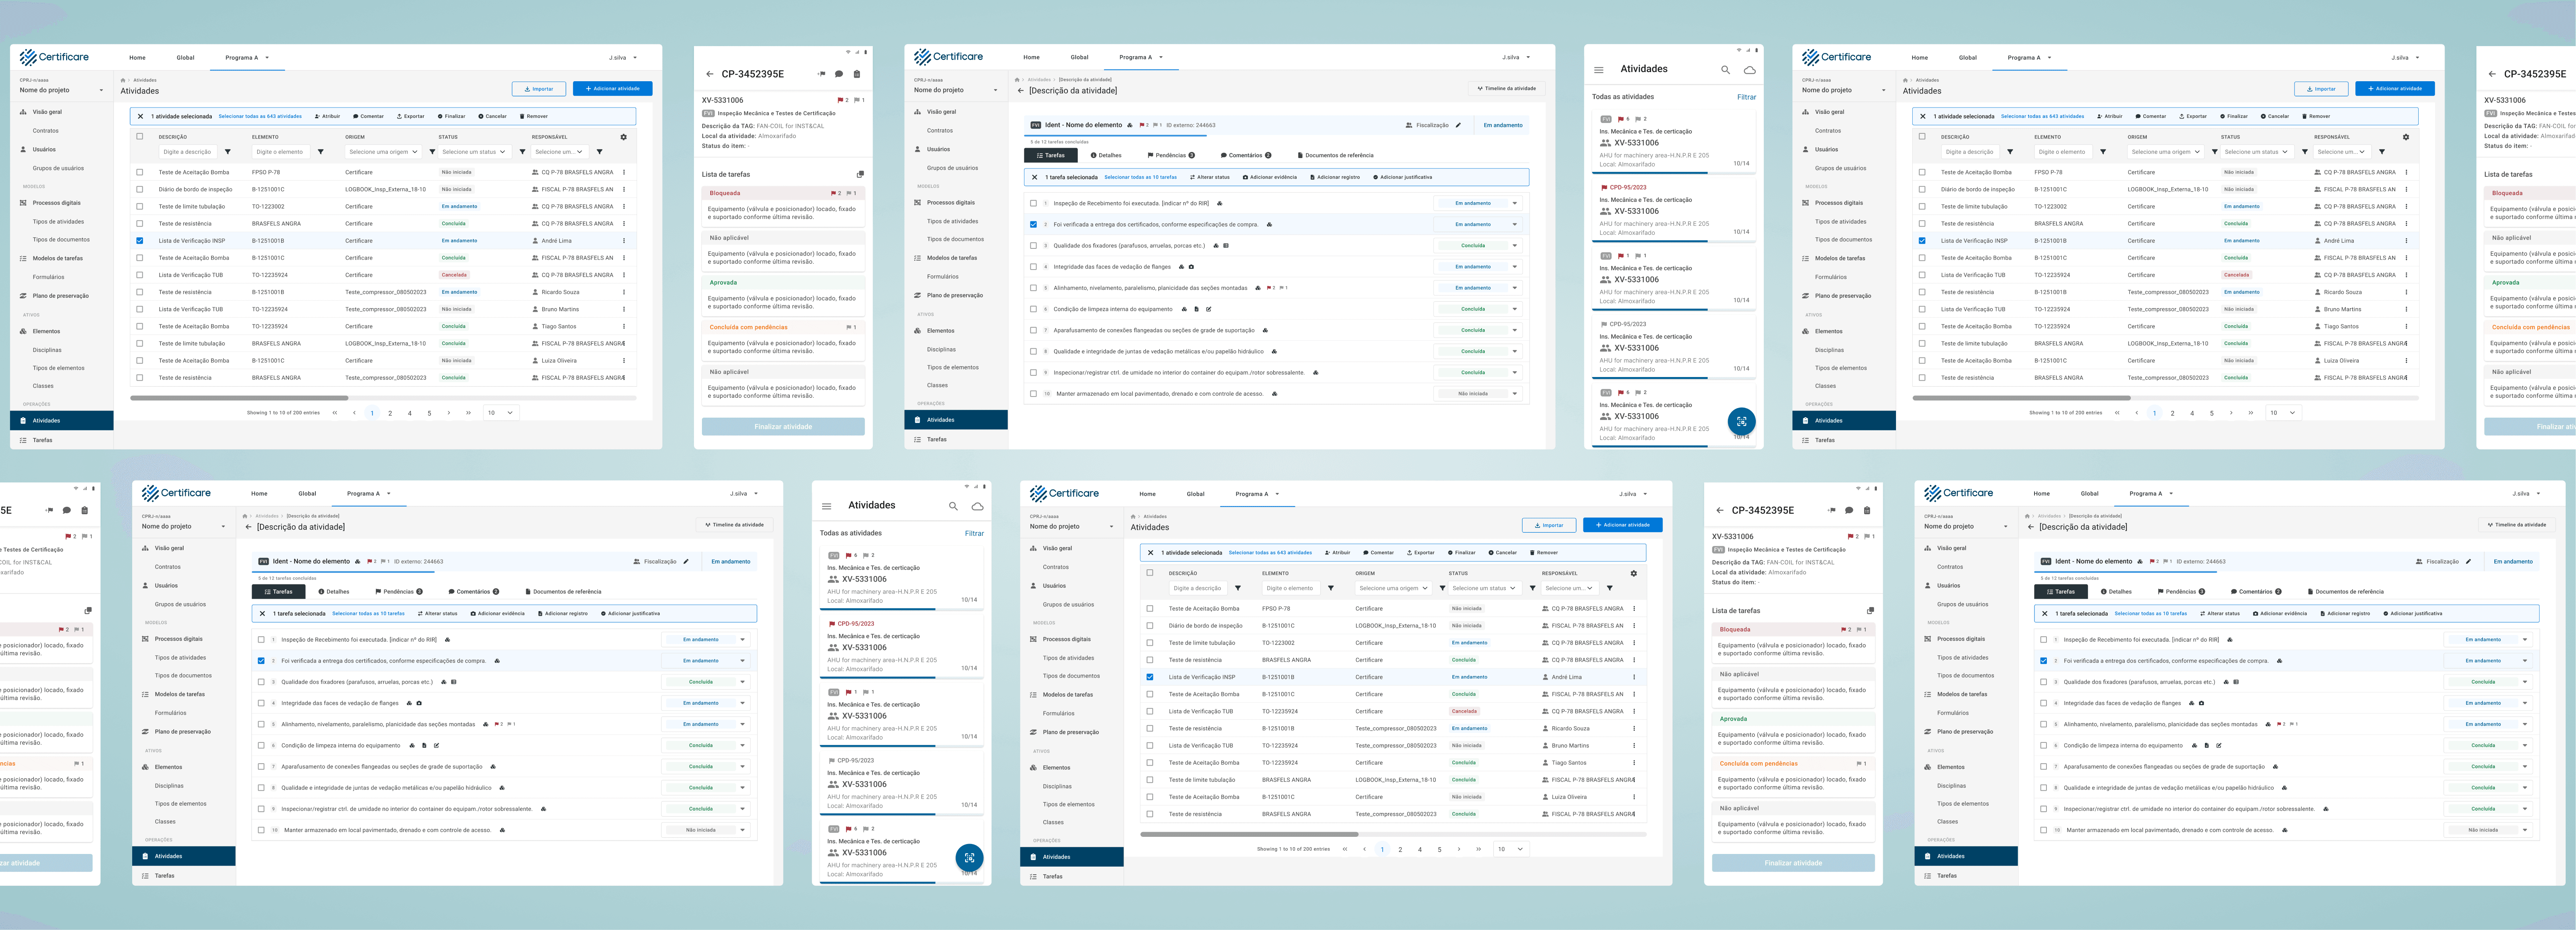Open kebab menu for Ricardo Souza row, bottom-middle desktop
Viewport: 2576px width, 930px height.
1634,728
